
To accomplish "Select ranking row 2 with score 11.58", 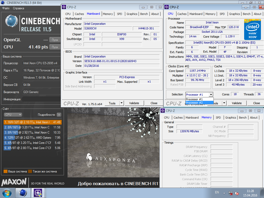I will pos(32,127).
